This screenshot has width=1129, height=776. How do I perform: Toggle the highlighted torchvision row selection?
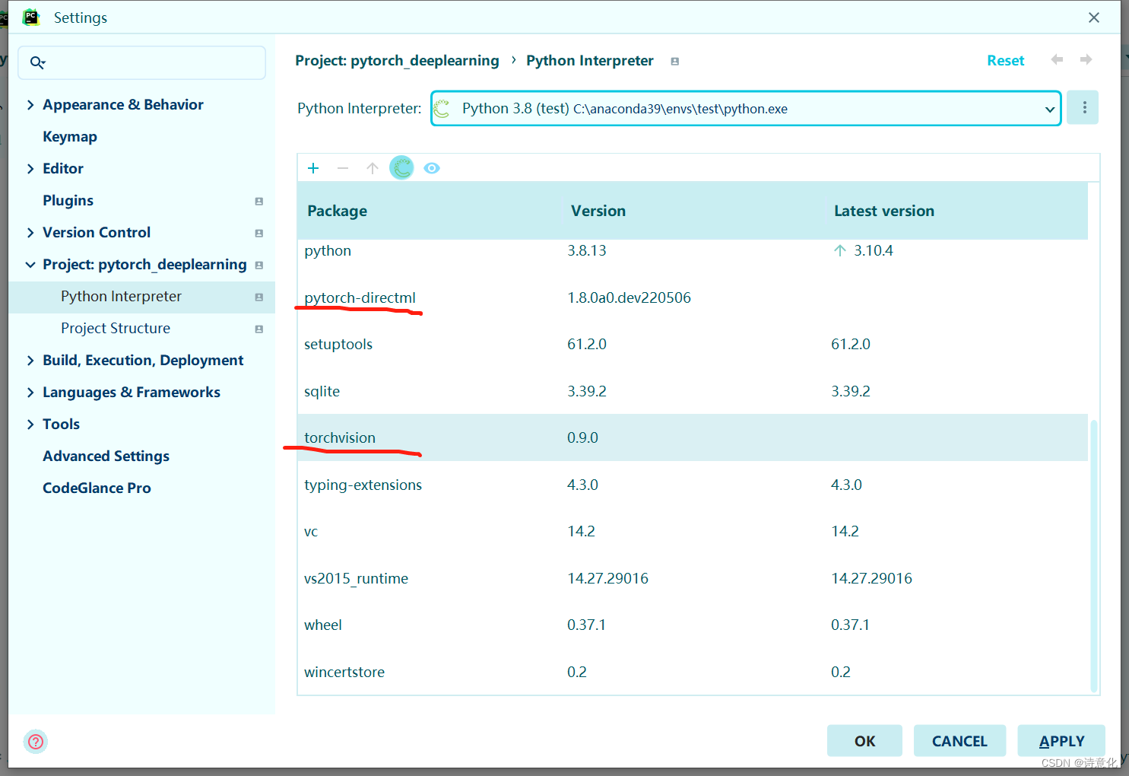pos(340,437)
